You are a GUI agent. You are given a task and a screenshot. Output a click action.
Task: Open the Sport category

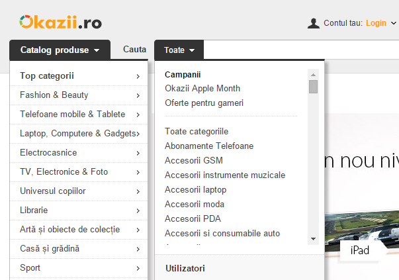(x=79, y=268)
